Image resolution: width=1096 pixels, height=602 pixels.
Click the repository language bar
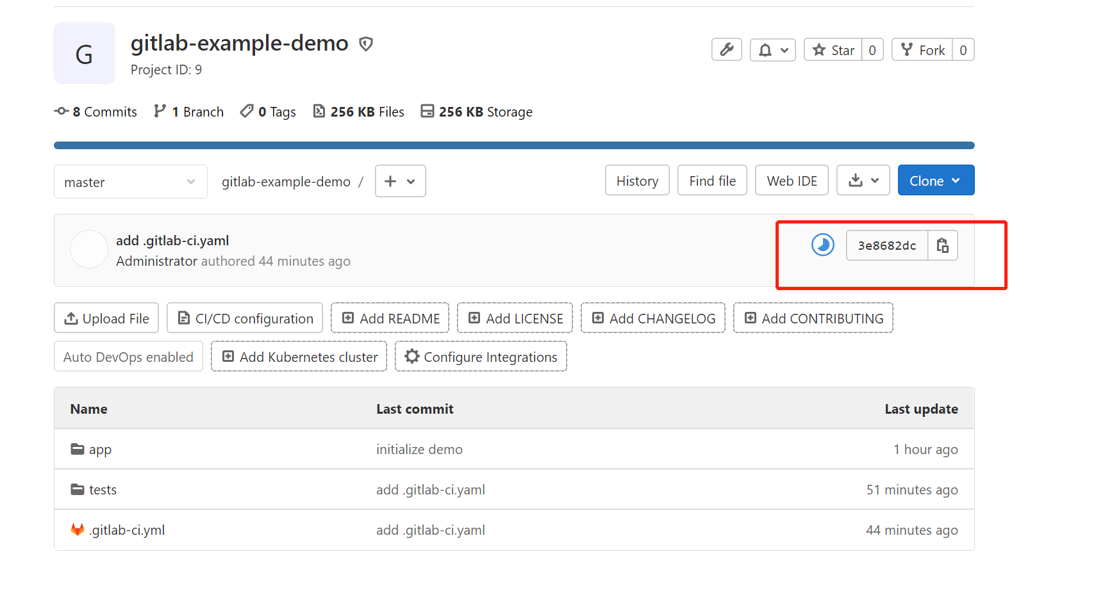(x=514, y=145)
